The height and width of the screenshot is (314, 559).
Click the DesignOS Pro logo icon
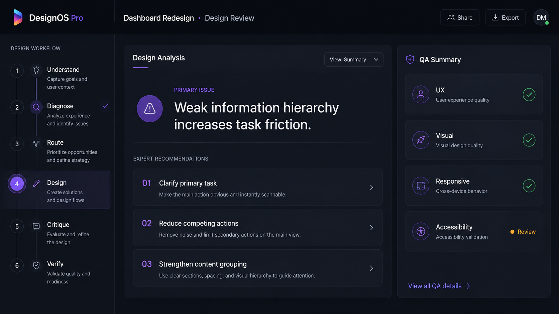pyautogui.click(x=18, y=18)
